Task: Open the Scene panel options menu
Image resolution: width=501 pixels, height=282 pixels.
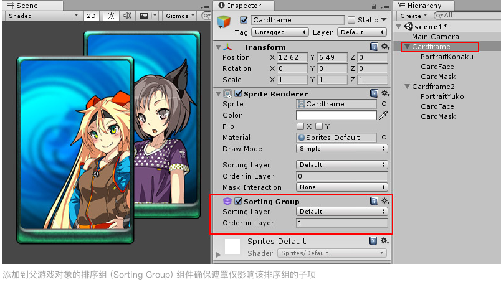Action: click(204, 7)
